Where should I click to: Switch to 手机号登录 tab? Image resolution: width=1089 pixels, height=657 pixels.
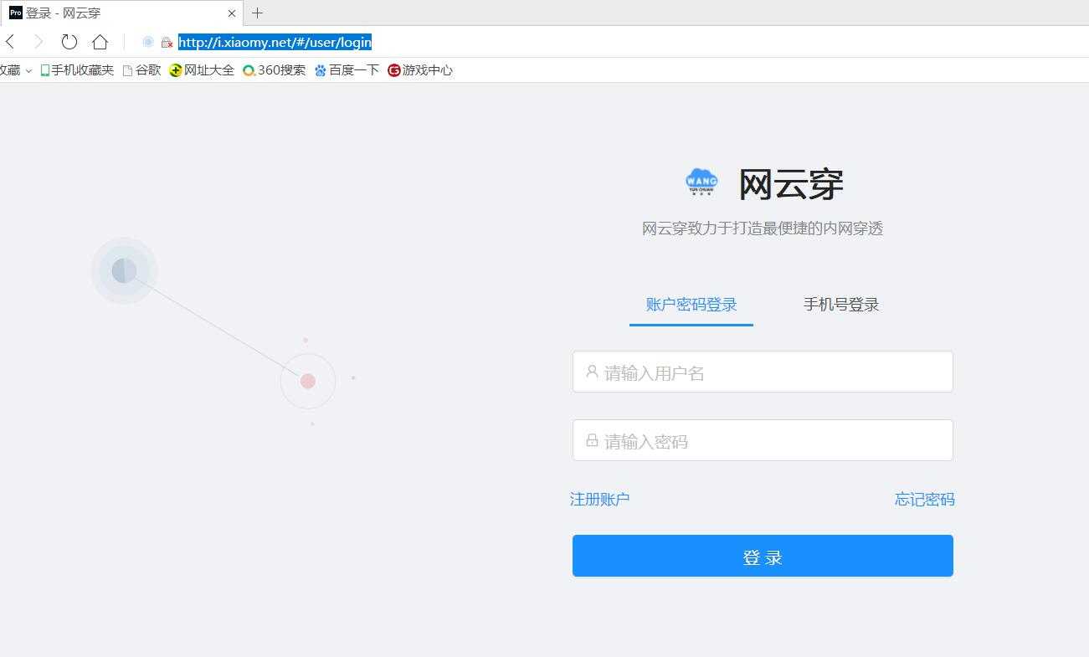click(841, 305)
